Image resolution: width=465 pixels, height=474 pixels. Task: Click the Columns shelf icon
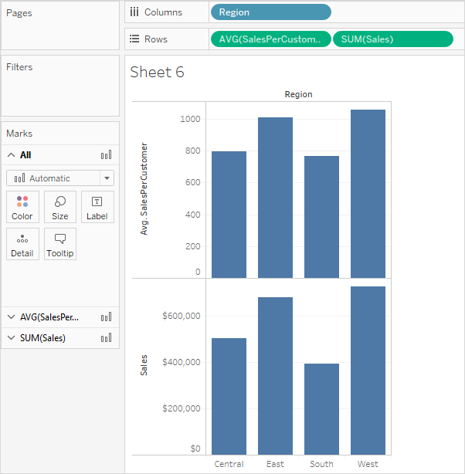[134, 12]
